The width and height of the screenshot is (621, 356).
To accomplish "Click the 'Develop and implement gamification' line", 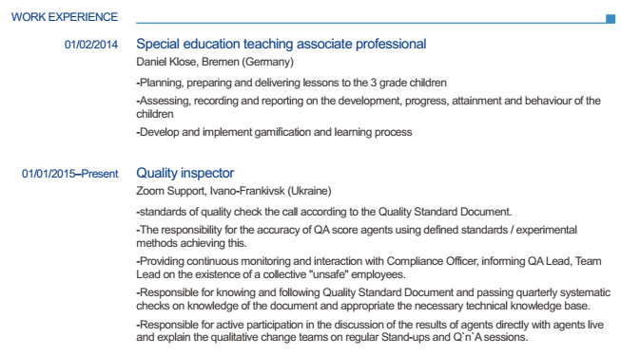I will click(x=274, y=132).
